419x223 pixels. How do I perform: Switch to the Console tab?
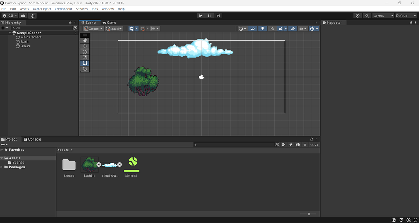pos(32,139)
